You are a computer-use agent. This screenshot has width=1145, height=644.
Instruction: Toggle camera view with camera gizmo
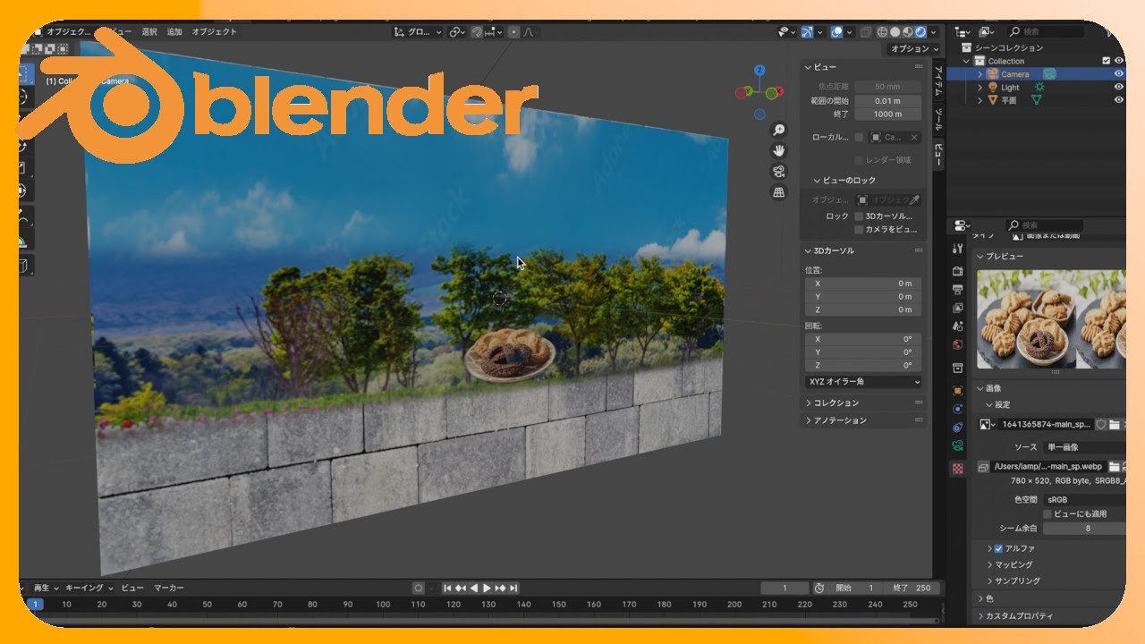coord(779,172)
